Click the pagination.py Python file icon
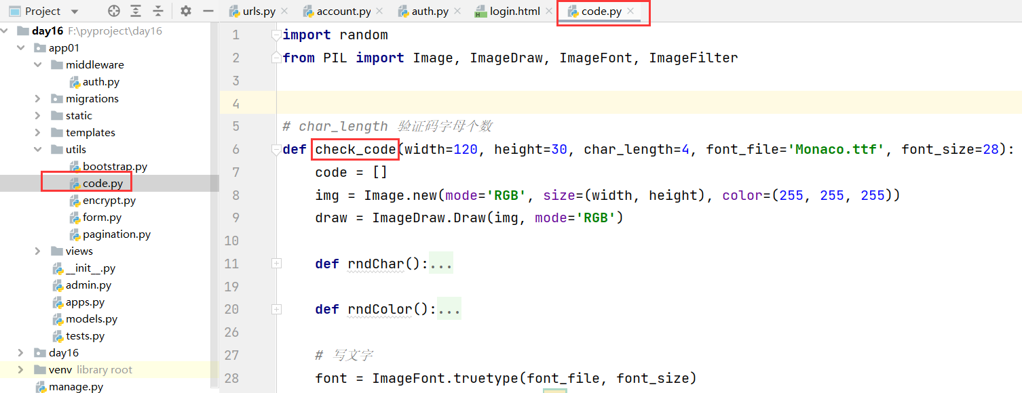1022x393 pixels. pyautogui.click(x=75, y=234)
